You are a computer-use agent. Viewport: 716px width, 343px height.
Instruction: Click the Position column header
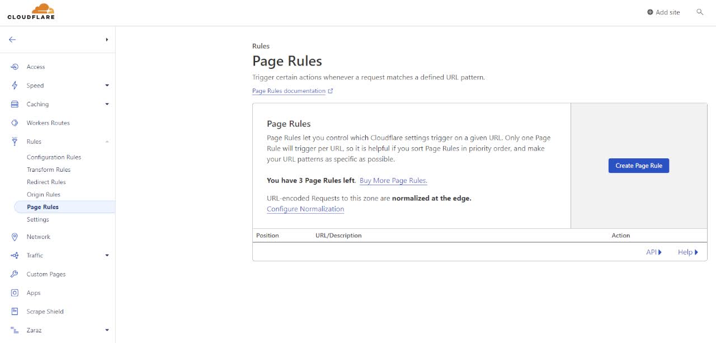pyautogui.click(x=267, y=236)
